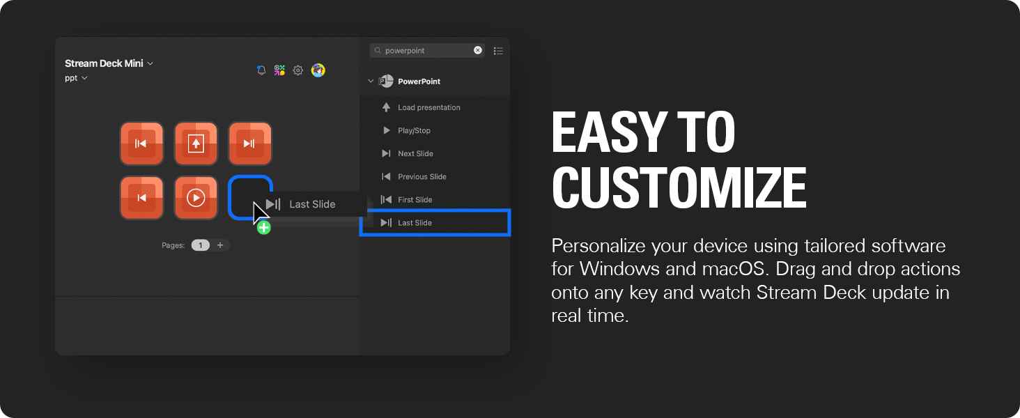Toggle the action list view icon

tap(497, 51)
